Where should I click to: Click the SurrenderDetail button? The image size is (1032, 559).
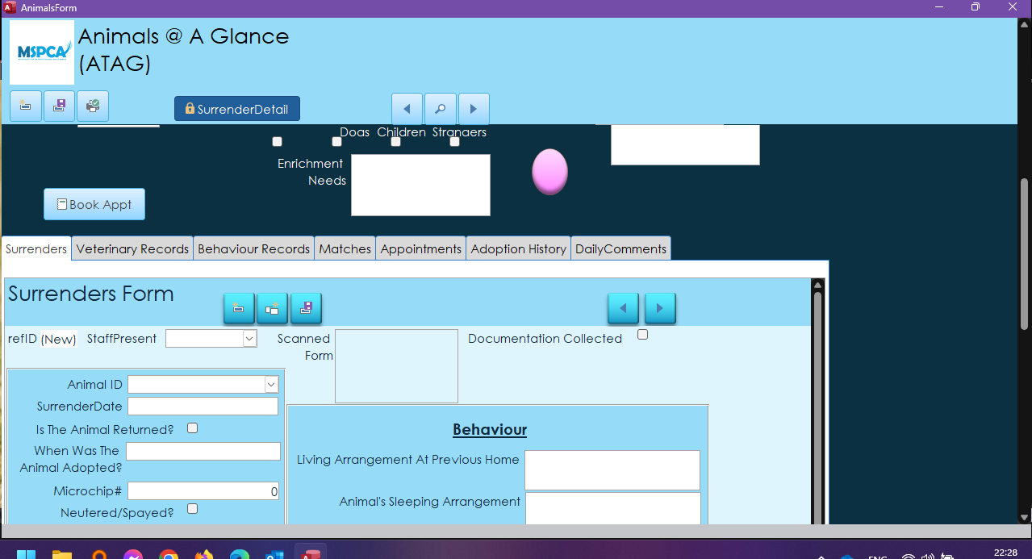click(237, 109)
